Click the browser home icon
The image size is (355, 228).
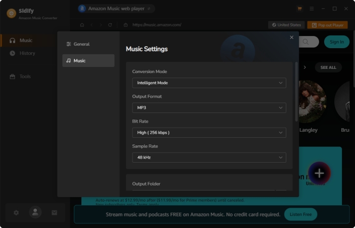(82, 25)
